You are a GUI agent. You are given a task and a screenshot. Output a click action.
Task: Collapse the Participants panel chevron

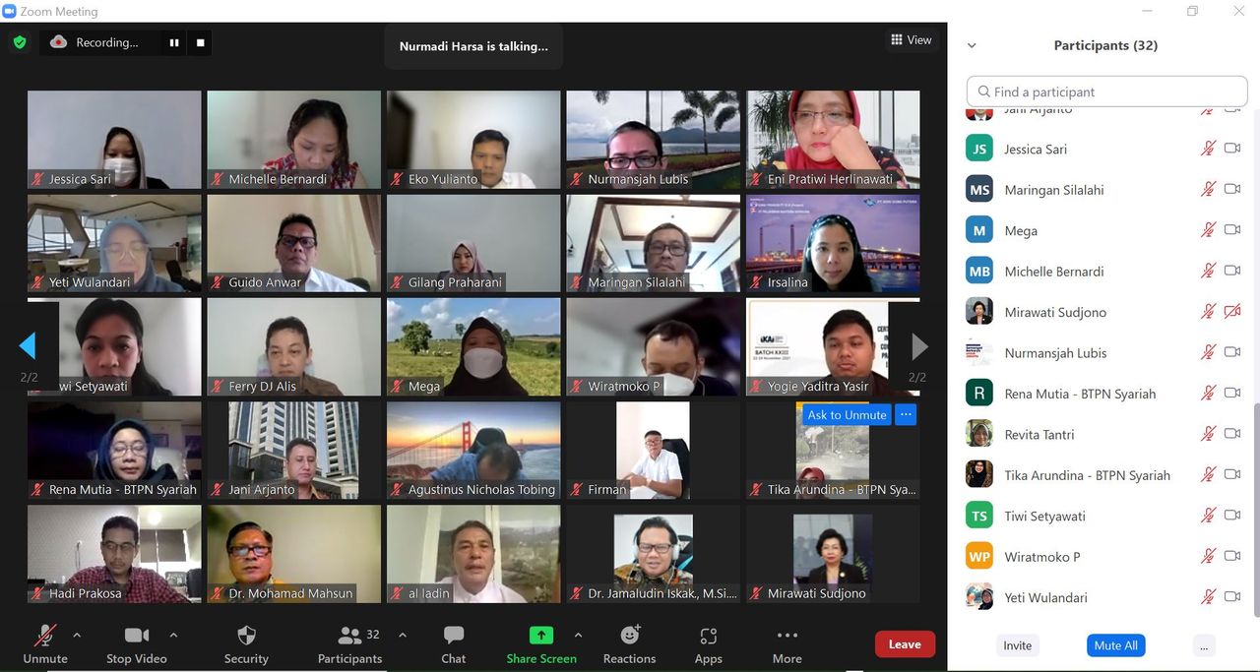point(972,46)
